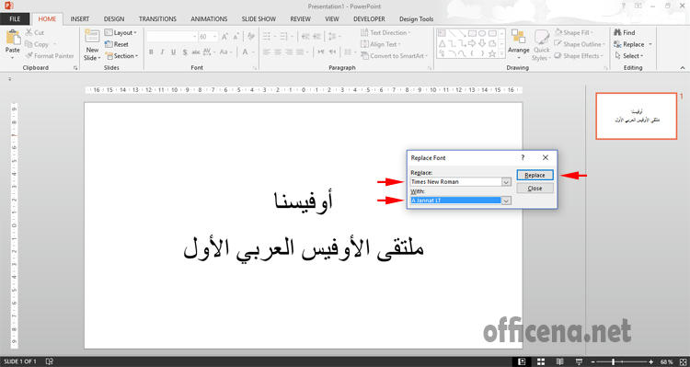Collapse the ribbon with the chevron
This screenshot has height=367, width=690.
tap(683, 68)
